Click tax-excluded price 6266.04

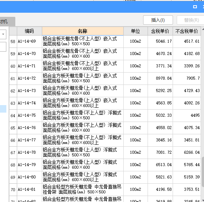tap(187, 153)
